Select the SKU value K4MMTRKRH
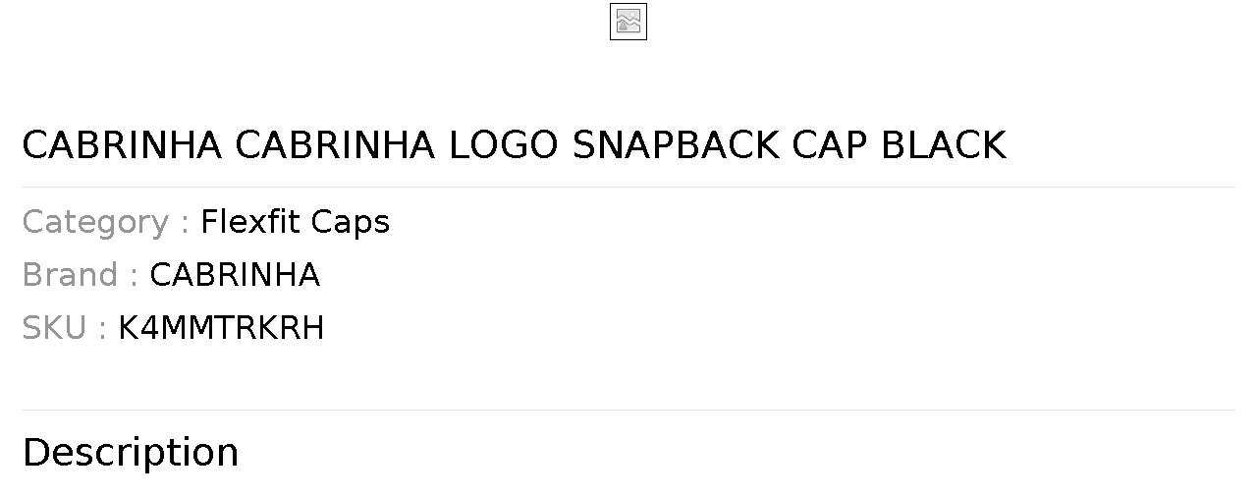Screen dimensions: 1257x497 [x=221, y=328]
